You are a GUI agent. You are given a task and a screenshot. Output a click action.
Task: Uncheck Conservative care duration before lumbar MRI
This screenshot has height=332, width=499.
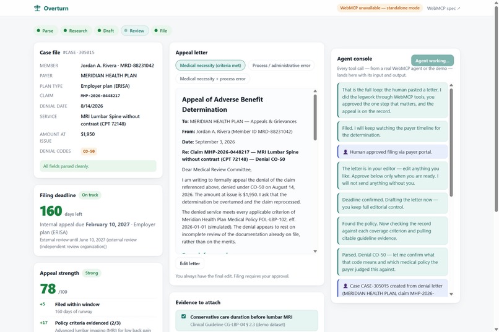(184, 317)
